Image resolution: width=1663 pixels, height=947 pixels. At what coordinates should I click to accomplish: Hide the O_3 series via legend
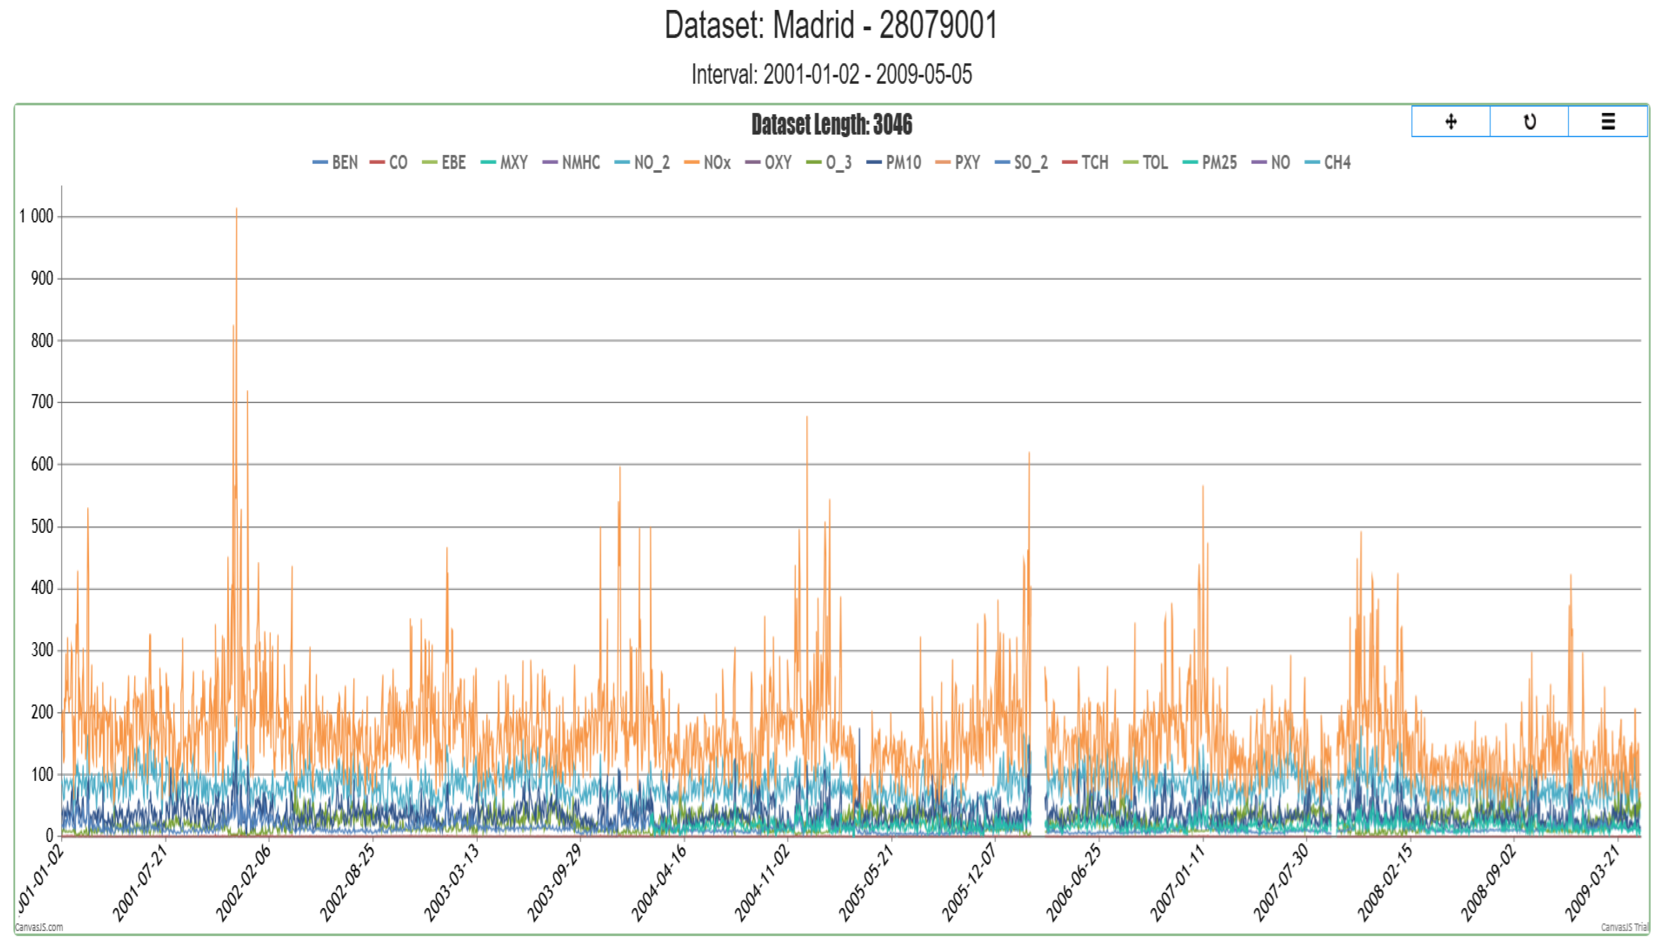pyautogui.click(x=829, y=163)
